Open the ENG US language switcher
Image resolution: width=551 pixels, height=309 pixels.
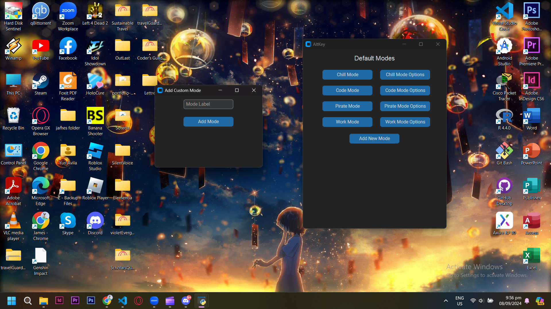pyautogui.click(x=459, y=301)
